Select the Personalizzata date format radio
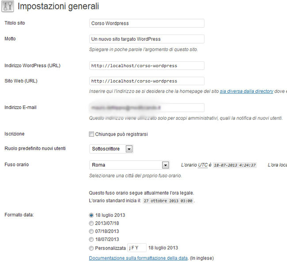Image resolution: width=287 pixels, height=264 pixels. click(x=92, y=248)
